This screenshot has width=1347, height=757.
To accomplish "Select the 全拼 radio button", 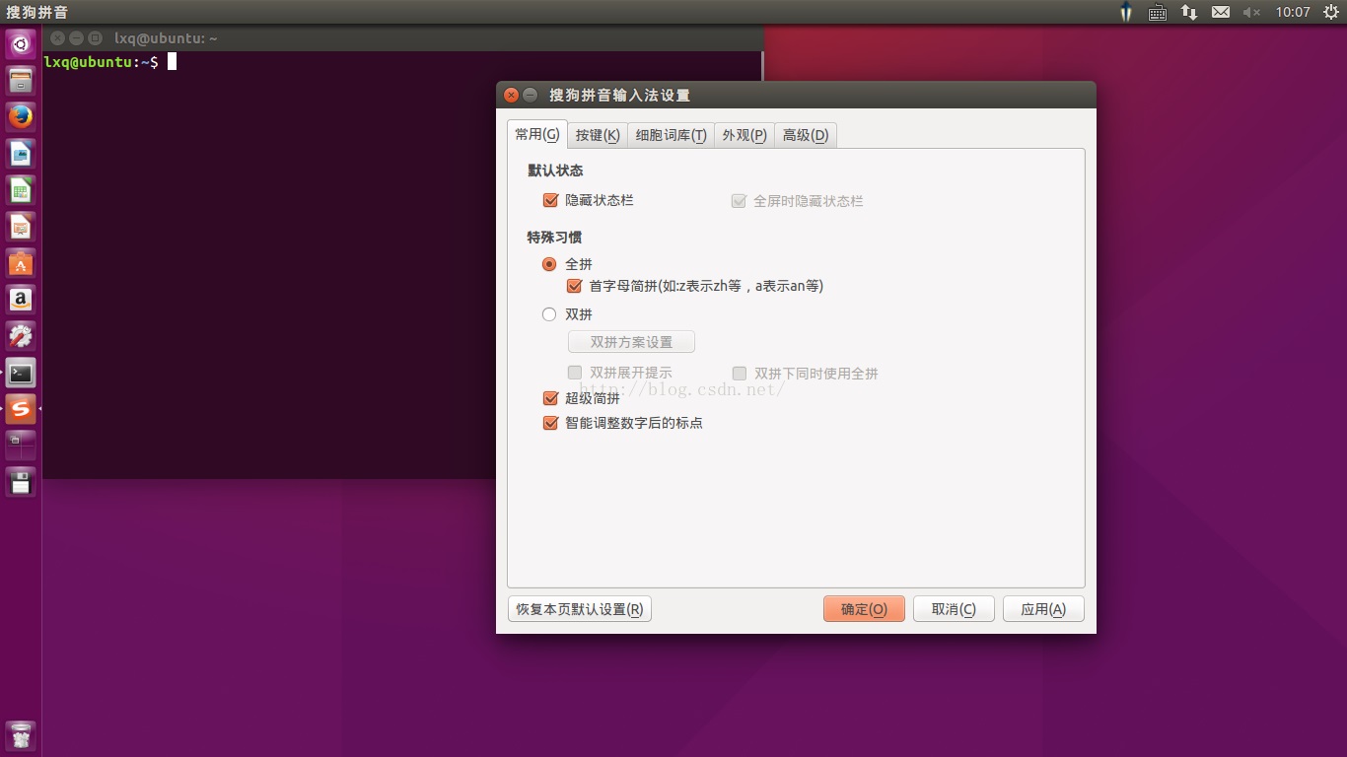I will tap(549, 264).
